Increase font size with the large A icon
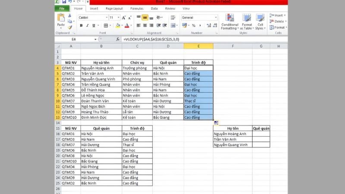This screenshot has height=194, width=345. (x=124, y=18)
